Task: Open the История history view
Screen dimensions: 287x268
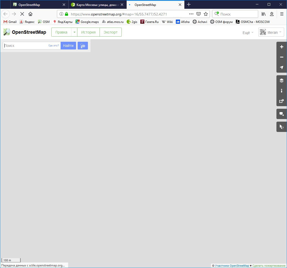Action: (x=88, y=32)
